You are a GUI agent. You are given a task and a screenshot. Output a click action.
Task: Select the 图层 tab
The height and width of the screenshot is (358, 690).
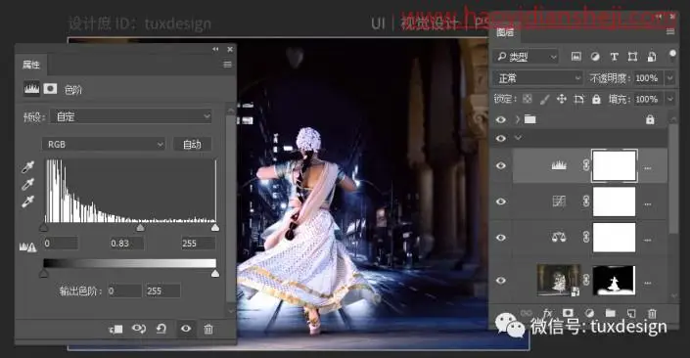pos(505,31)
